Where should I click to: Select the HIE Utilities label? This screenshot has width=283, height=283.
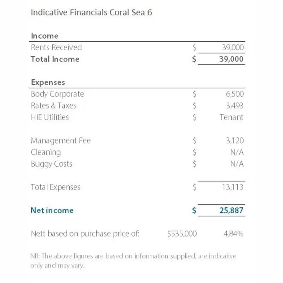click(x=50, y=117)
